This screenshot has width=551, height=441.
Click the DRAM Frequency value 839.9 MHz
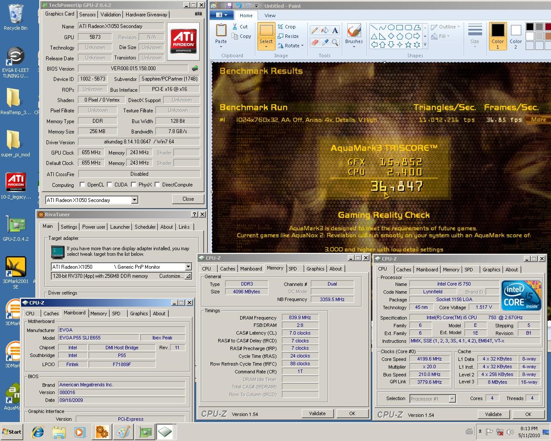point(300,317)
